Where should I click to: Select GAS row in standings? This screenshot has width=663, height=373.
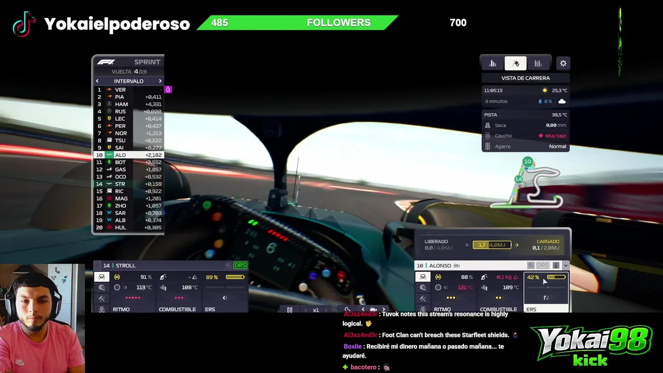(x=128, y=169)
